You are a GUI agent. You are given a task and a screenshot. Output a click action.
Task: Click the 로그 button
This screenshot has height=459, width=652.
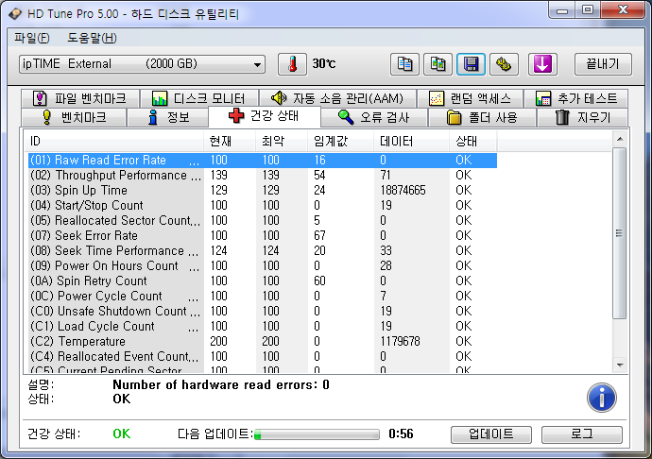coord(582,434)
